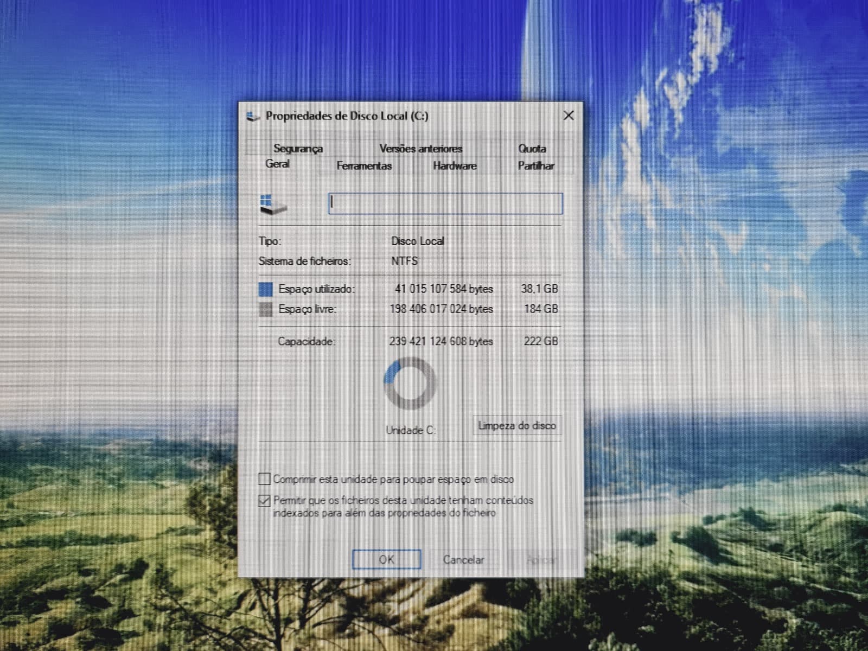Image resolution: width=868 pixels, height=651 pixels.
Task: Click the 'Tipo:' label
Action: tap(270, 241)
